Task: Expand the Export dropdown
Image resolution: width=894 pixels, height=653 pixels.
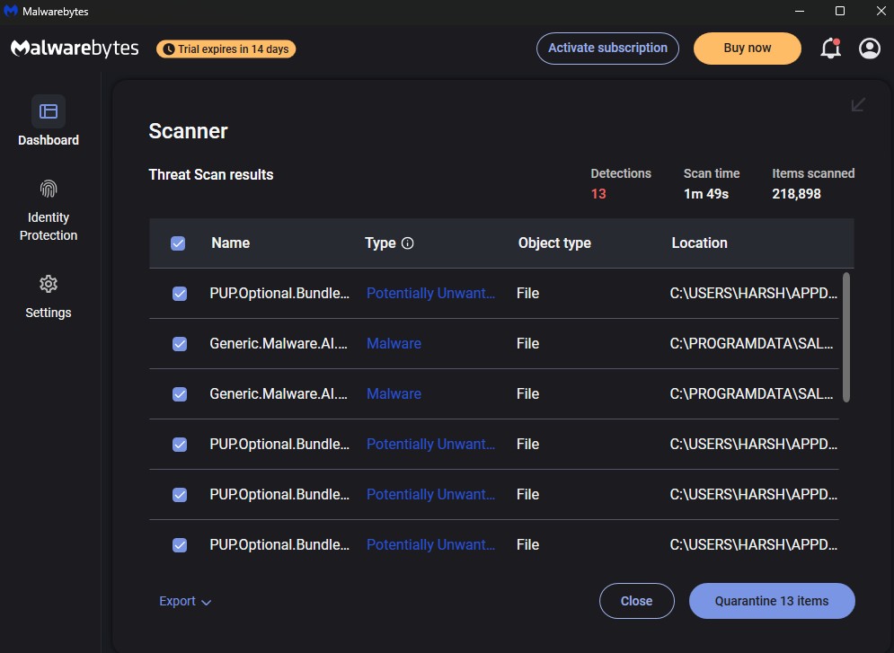Action: (185, 601)
